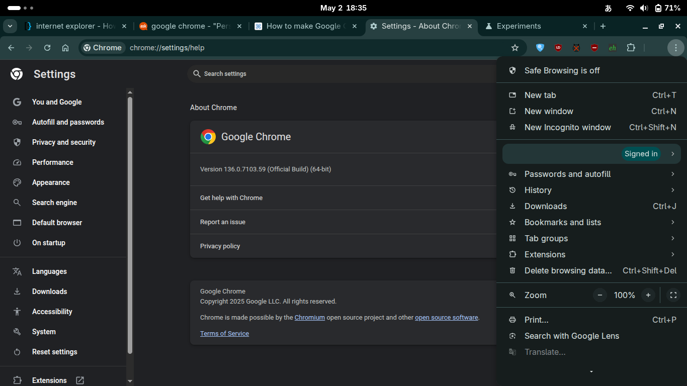Open Downloads from Chrome menu
This screenshot has height=386, width=687.
click(x=591, y=206)
